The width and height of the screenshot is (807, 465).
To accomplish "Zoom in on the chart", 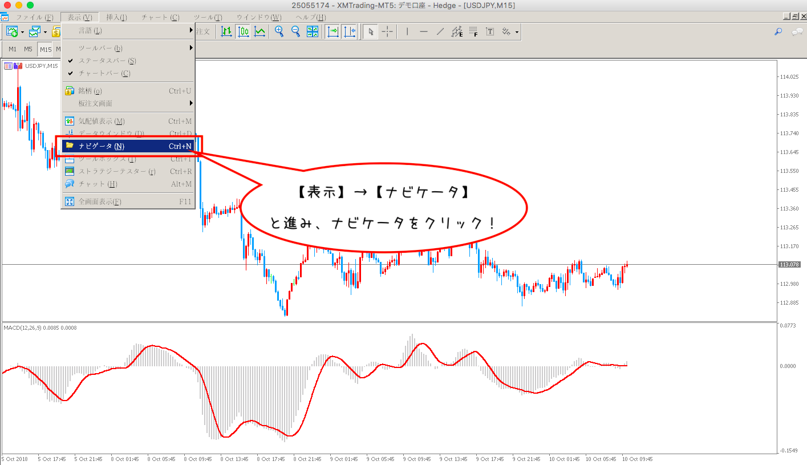I will [279, 31].
